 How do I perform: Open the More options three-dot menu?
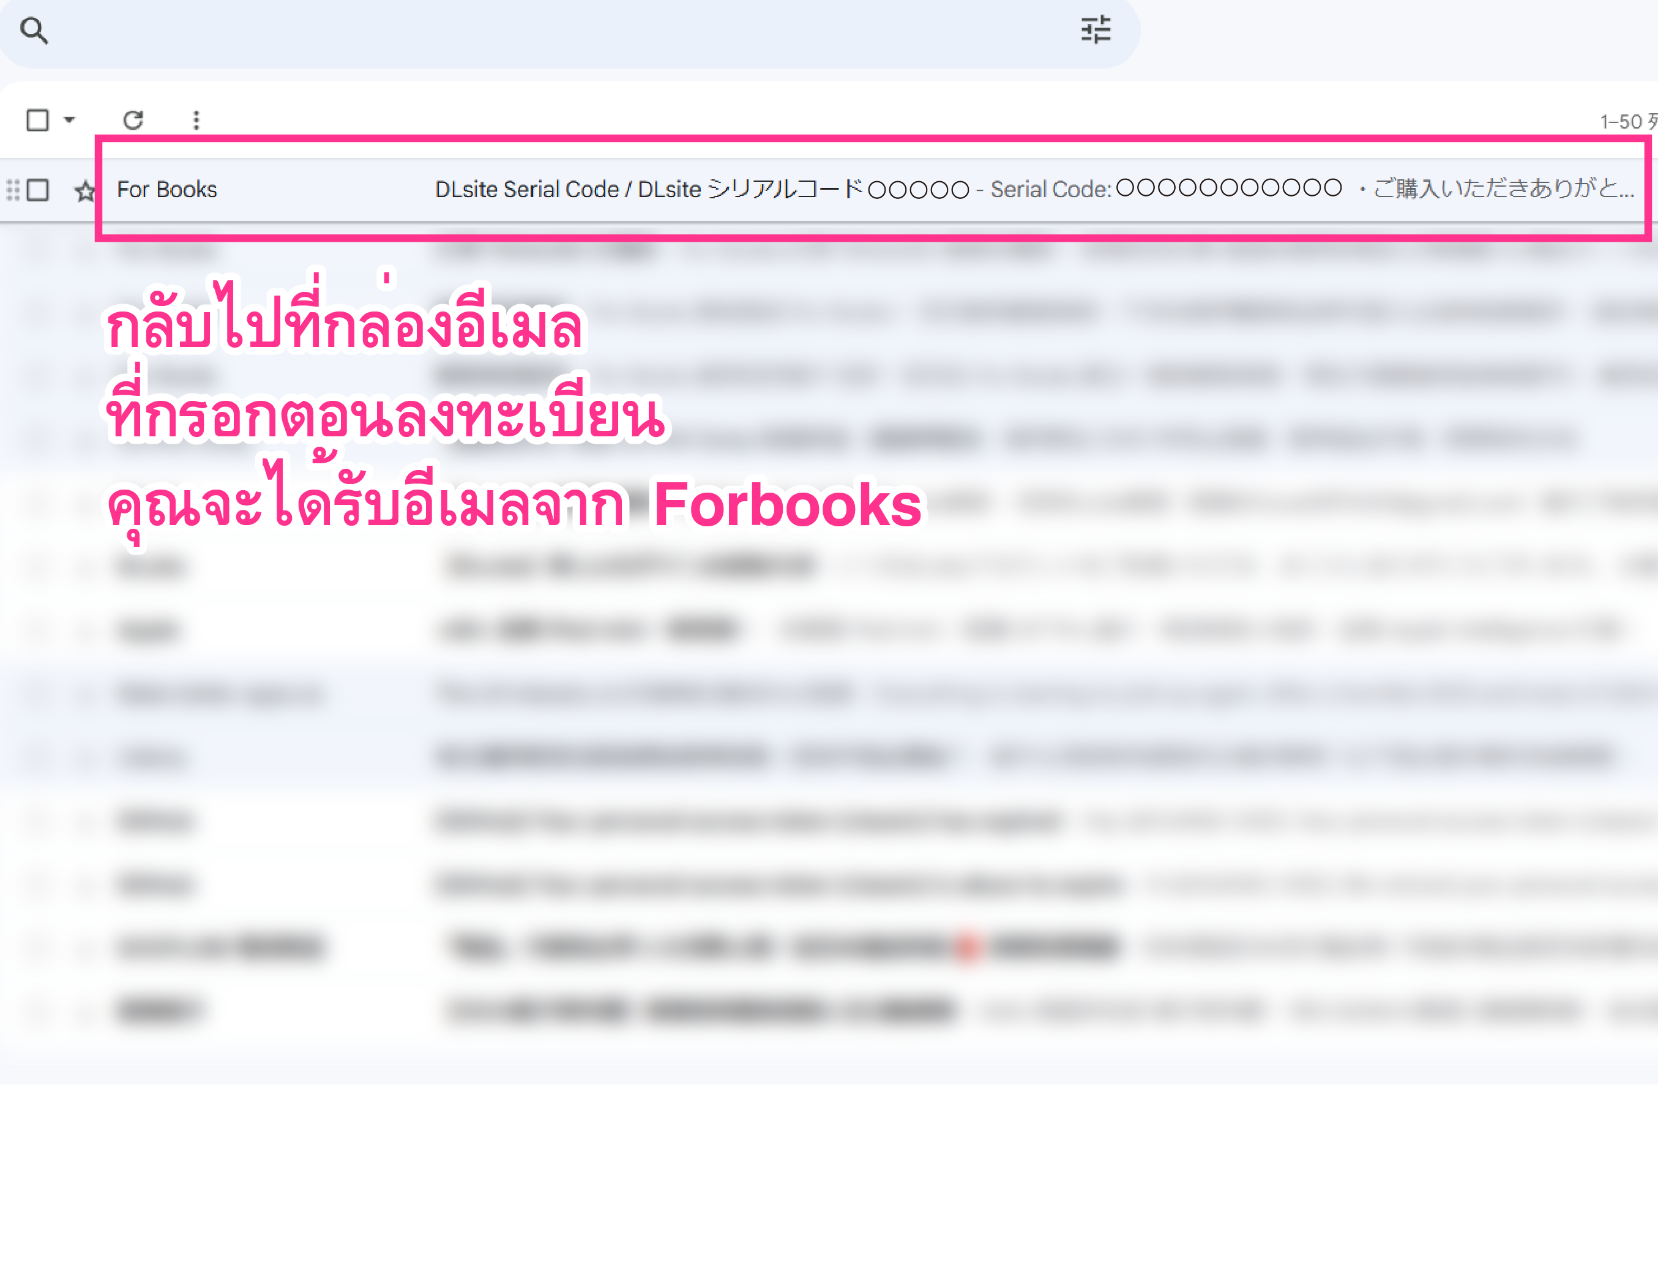pos(196,120)
